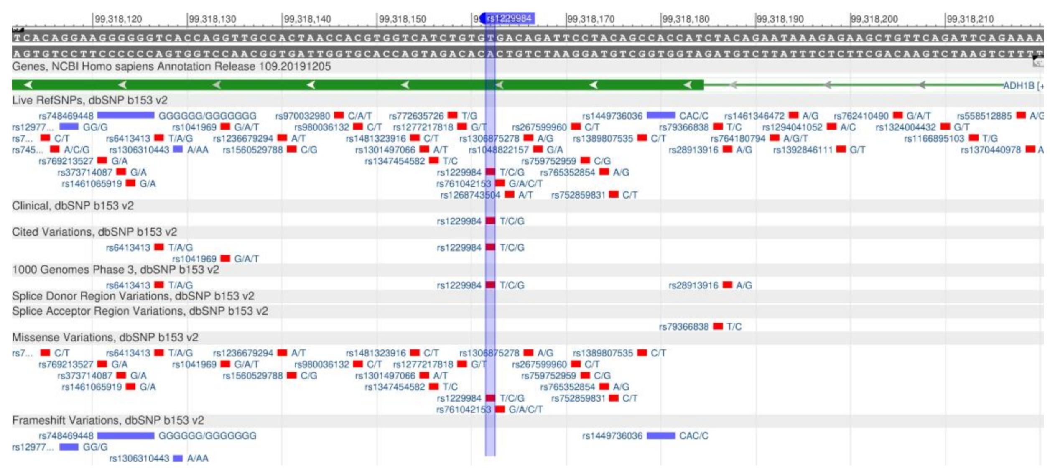Open SNP rs762410490 G/A/T
Viewport: 1050px width, 476px height.
882,116
